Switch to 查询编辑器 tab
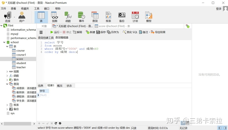228x130 pixels. click(x=62, y=38)
